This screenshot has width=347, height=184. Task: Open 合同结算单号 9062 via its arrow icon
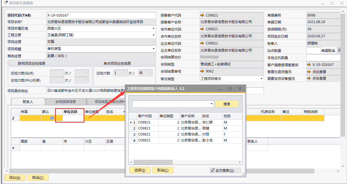coord(203,71)
